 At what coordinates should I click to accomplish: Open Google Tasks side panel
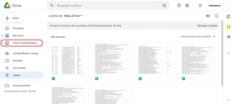pyautogui.click(x=228, y=37)
